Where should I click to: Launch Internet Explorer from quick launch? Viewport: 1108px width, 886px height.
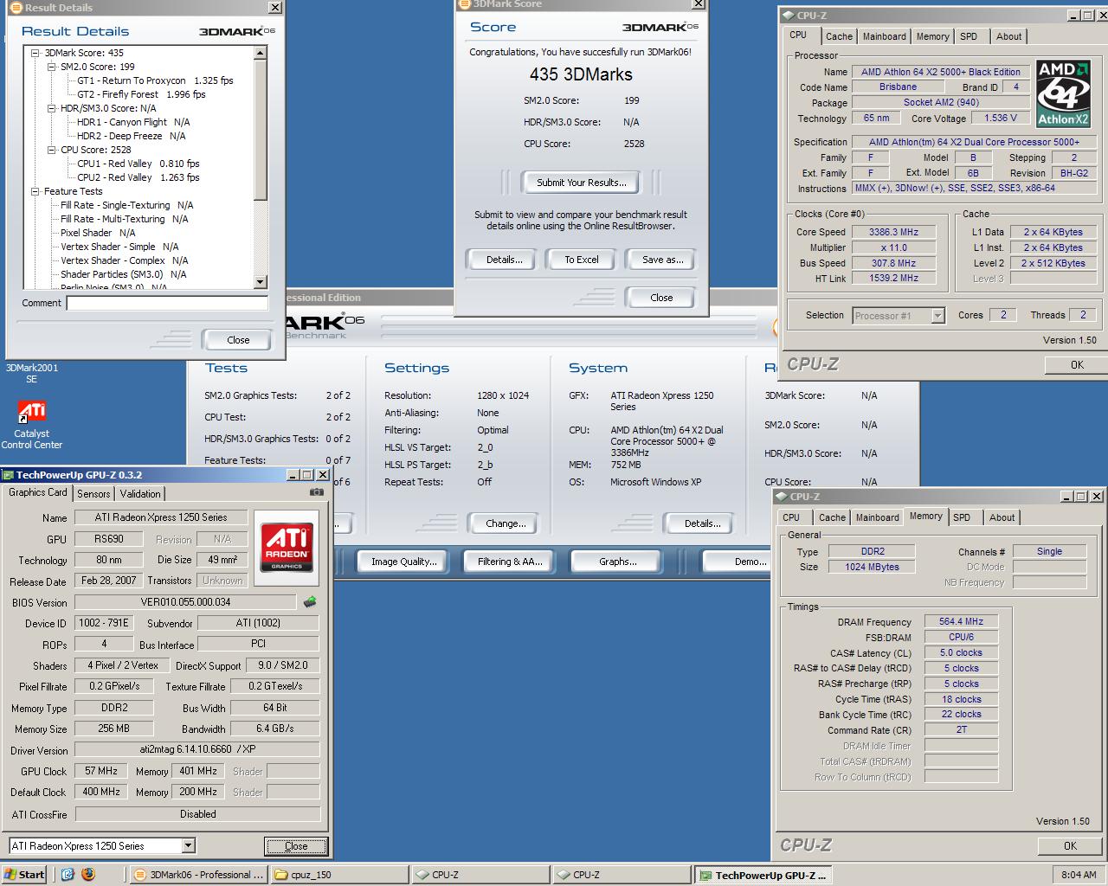tap(68, 875)
